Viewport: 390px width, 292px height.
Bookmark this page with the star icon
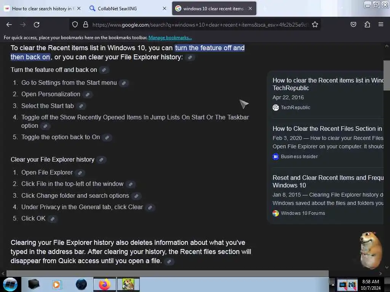[x=315, y=25]
